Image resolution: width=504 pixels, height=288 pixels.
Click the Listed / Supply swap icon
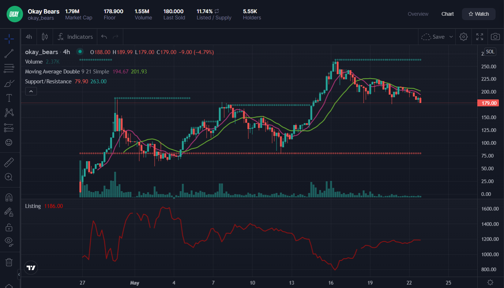coord(217,11)
